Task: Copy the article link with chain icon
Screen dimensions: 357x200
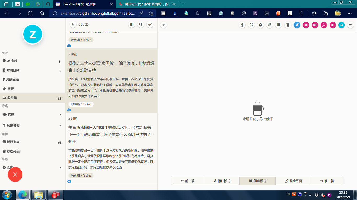Action: tap(269, 25)
